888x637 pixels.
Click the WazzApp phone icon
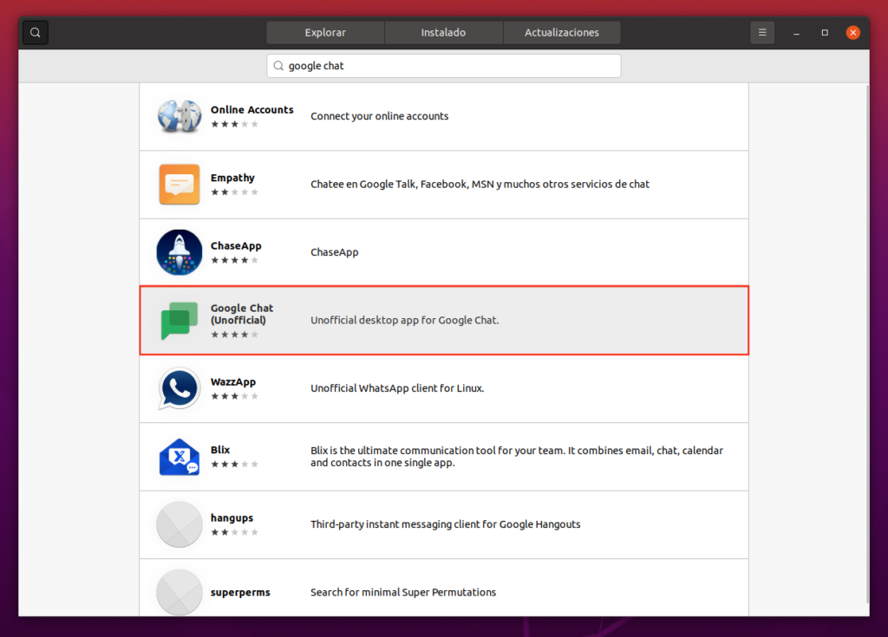coord(179,388)
